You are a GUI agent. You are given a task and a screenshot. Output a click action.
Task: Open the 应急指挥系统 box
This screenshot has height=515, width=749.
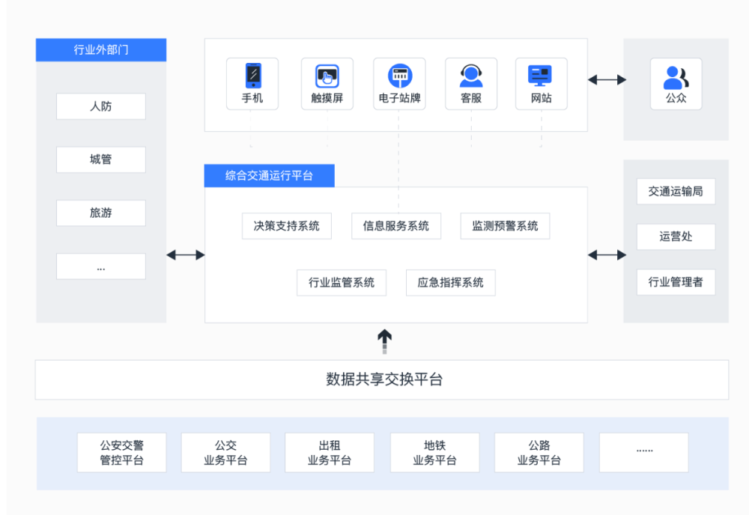point(450,282)
